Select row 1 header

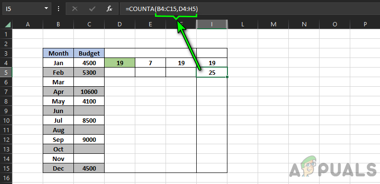point(6,34)
